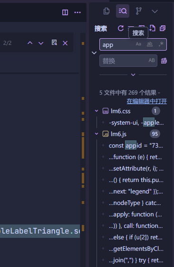This screenshot has height=267, width=174.
Task: Open the editor more actions ellipsis menu
Action: tap(77, 12)
